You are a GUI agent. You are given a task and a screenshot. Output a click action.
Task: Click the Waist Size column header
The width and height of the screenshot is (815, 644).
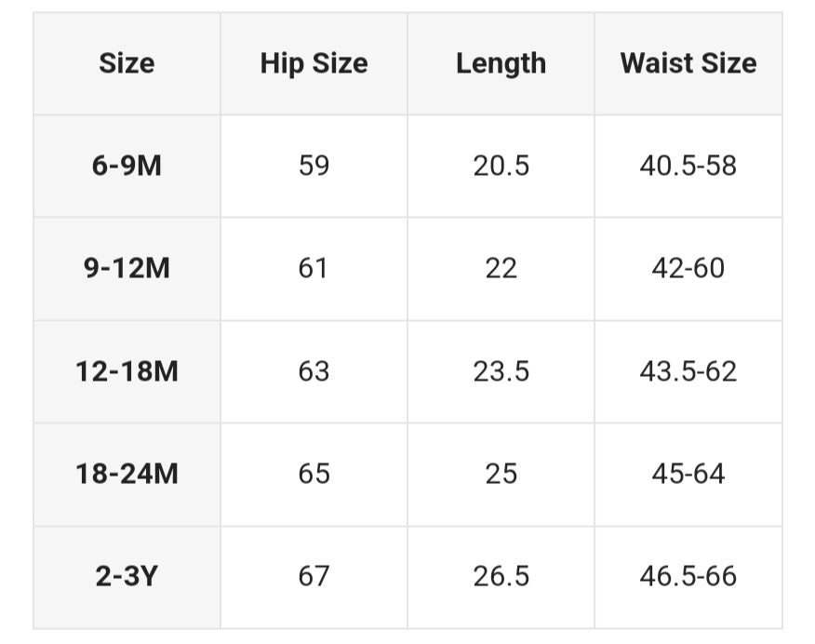pos(688,63)
